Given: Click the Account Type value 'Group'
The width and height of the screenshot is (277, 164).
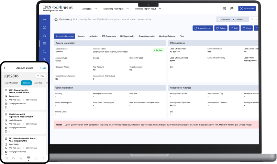Looking at the screenshot, I should (58, 61).
